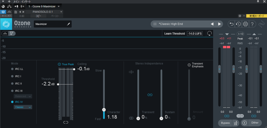Image resolution: width=267 pixels, height=128 pixels.
Task: Click the ペースト paste button
Action: pyautogui.click(x=55, y=16)
